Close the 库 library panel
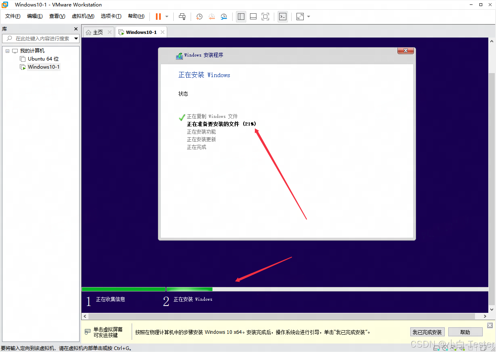This screenshot has height=352, width=496. point(76,29)
